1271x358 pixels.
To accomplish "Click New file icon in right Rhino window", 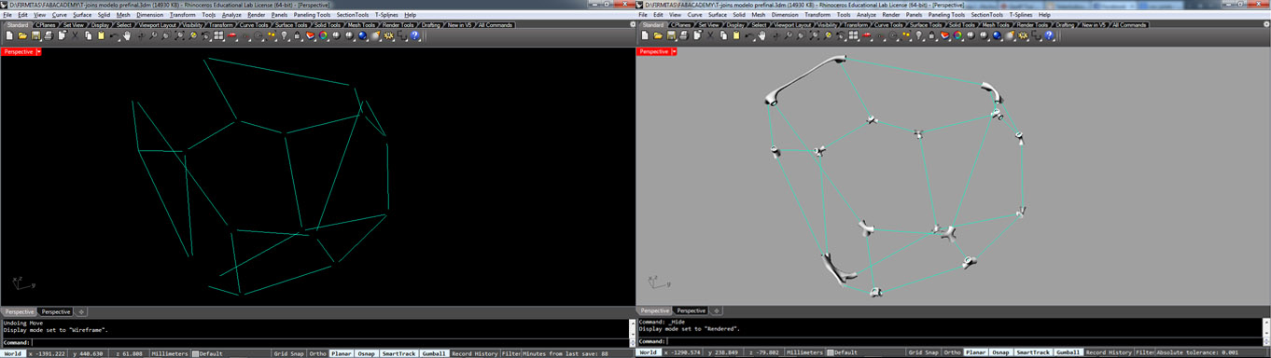I will [x=645, y=35].
